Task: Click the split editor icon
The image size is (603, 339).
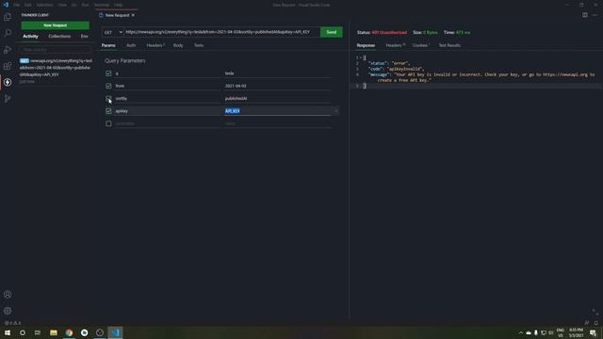Action: (x=584, y=15)
